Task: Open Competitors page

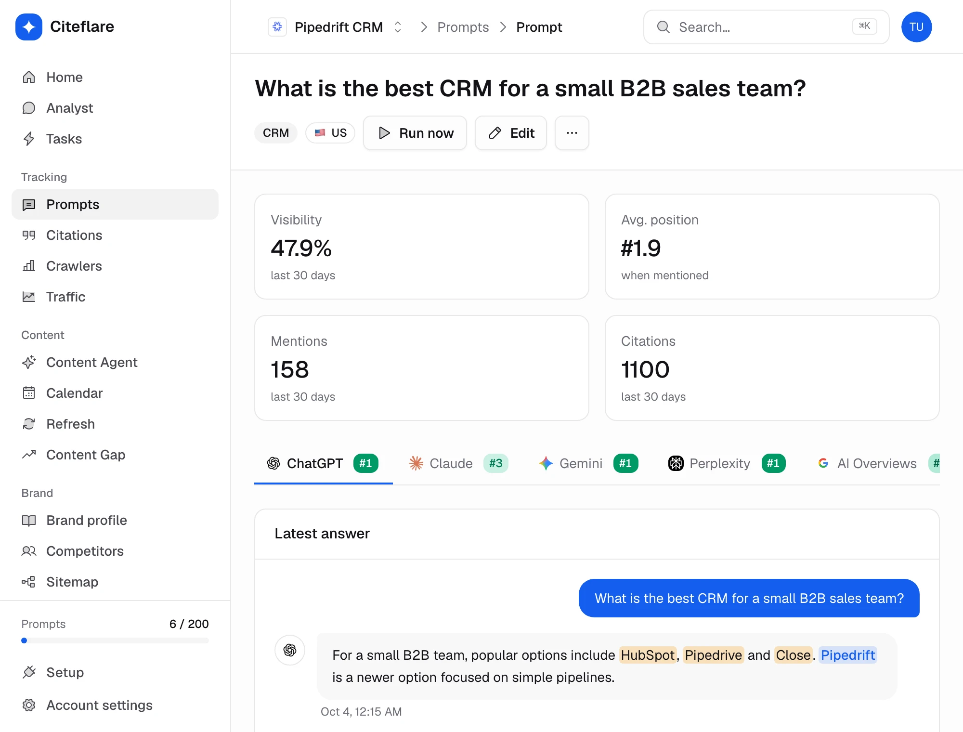Action: click(x=115, y=551)
